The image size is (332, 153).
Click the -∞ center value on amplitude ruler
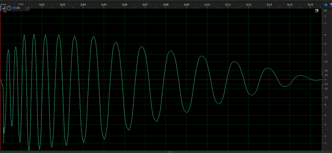tap(325, 80)
